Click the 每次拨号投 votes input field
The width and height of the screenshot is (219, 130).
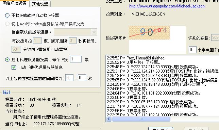coord(37,41)
